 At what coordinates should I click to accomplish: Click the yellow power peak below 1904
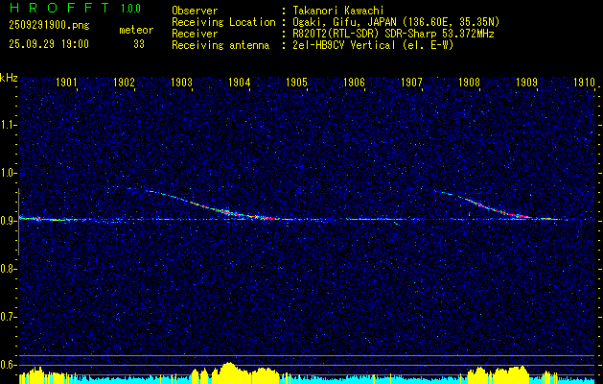[228, 370]
